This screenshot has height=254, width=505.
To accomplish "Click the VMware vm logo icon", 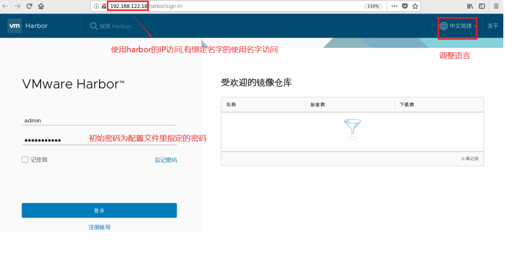I will click(14, 26).
